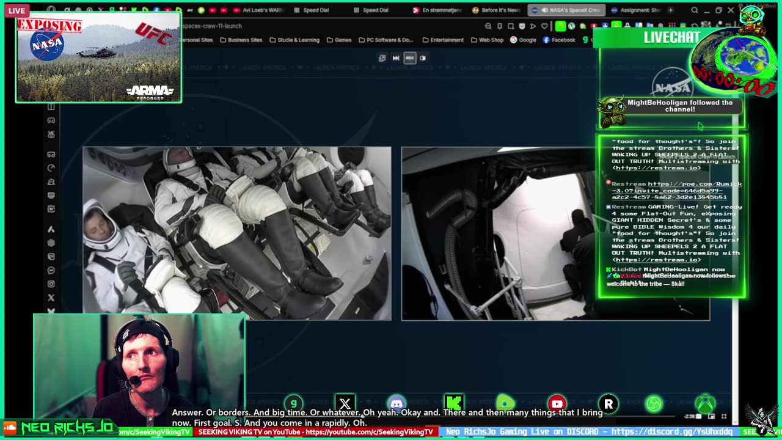Screen dimensions: 782x440
Task: Toggle picture-in-picture on the video player
Action: 711,417
